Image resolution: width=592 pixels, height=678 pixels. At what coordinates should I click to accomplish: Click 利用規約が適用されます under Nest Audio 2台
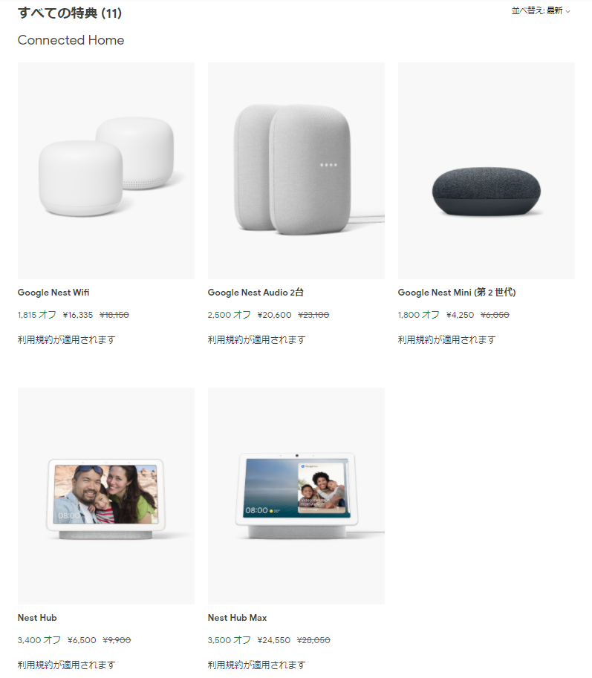tap(257, 340)
